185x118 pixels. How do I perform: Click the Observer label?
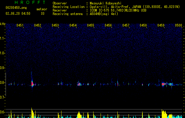click(x=60, y=3)
